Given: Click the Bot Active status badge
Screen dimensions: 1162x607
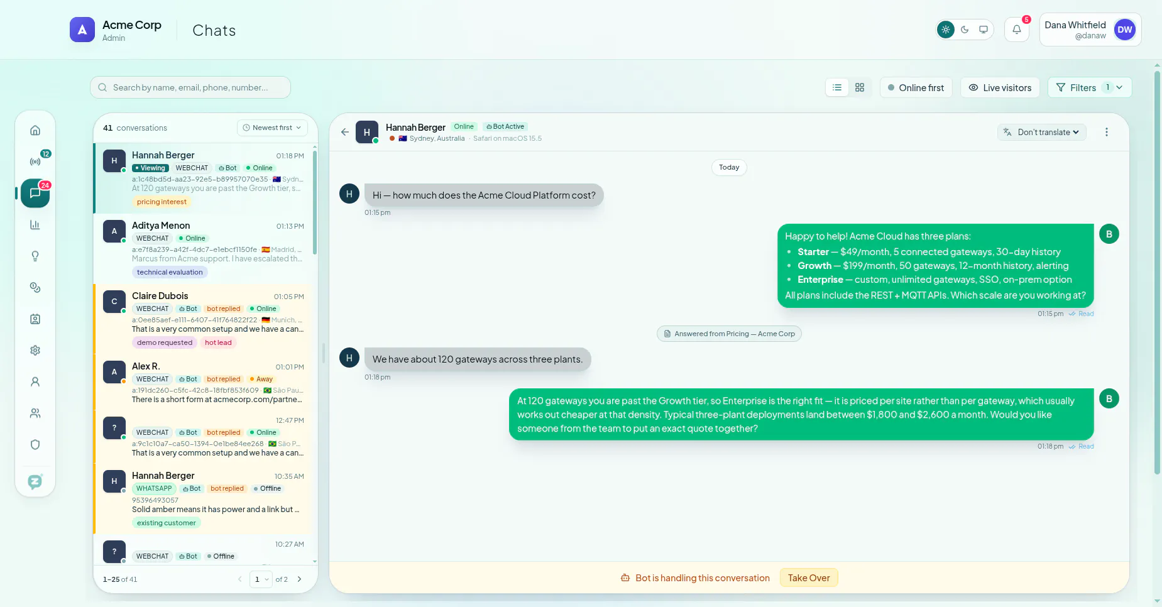Looking at the screenshot, I should (x=505, y=126).
